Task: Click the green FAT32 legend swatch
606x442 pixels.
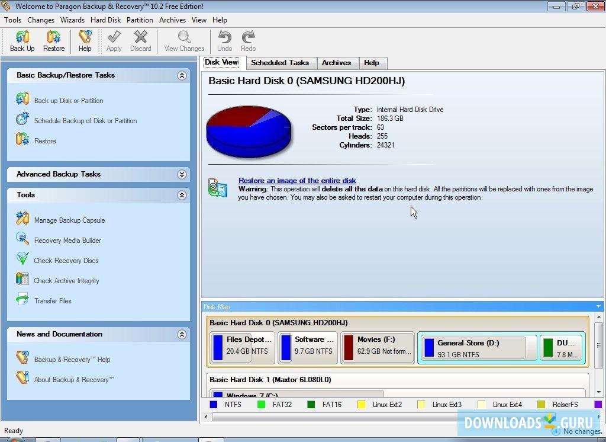Action: point(262,404)
